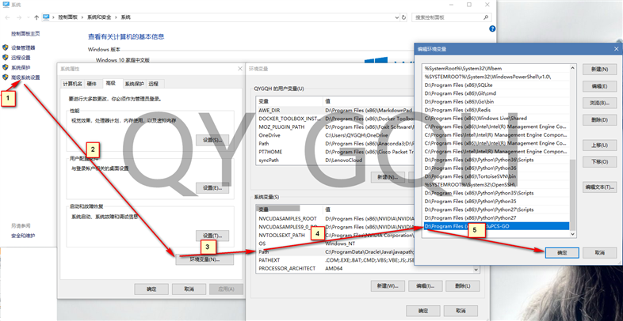The width and height of the screenshot is (623, 321).
Task: Click the 系统 window title bar icon
Action: (x=6, y=5)
